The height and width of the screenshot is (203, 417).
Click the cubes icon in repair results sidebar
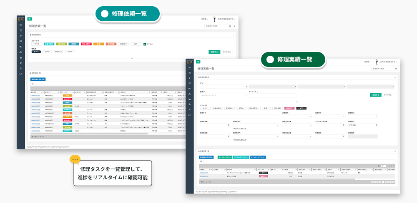(x=189, y=94)
